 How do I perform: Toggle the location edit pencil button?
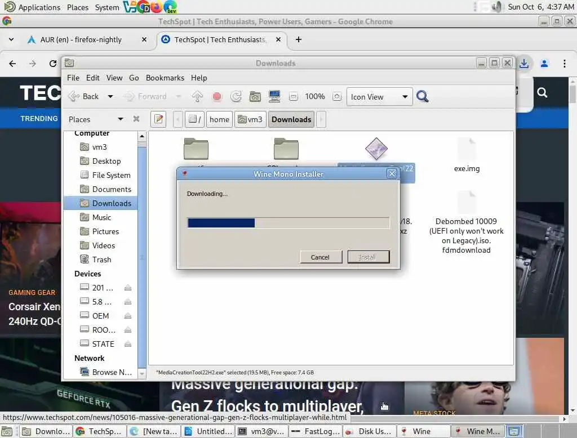158,119
